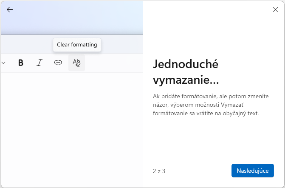Click the Bold formatting icon
The height and width of the screenshot is (188, 285).
(x=21, y=63)
